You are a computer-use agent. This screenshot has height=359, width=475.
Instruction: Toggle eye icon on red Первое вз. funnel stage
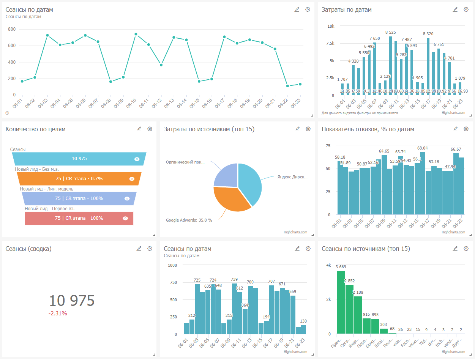coord(125,218)
